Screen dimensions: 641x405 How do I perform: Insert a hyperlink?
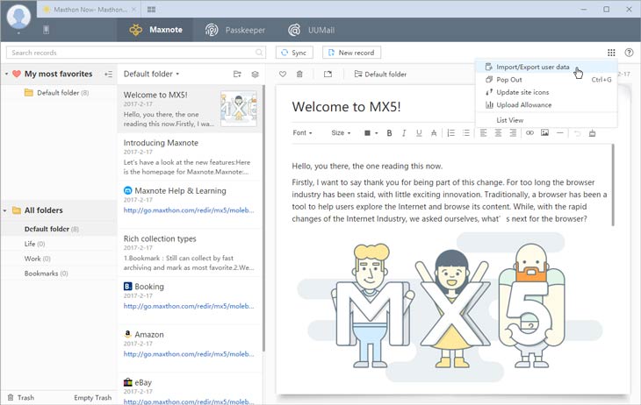click(529, 132)
